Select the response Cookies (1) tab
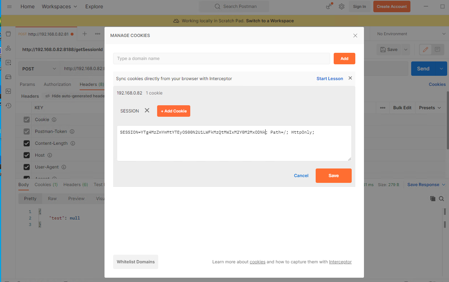 [x=46, y=185]
